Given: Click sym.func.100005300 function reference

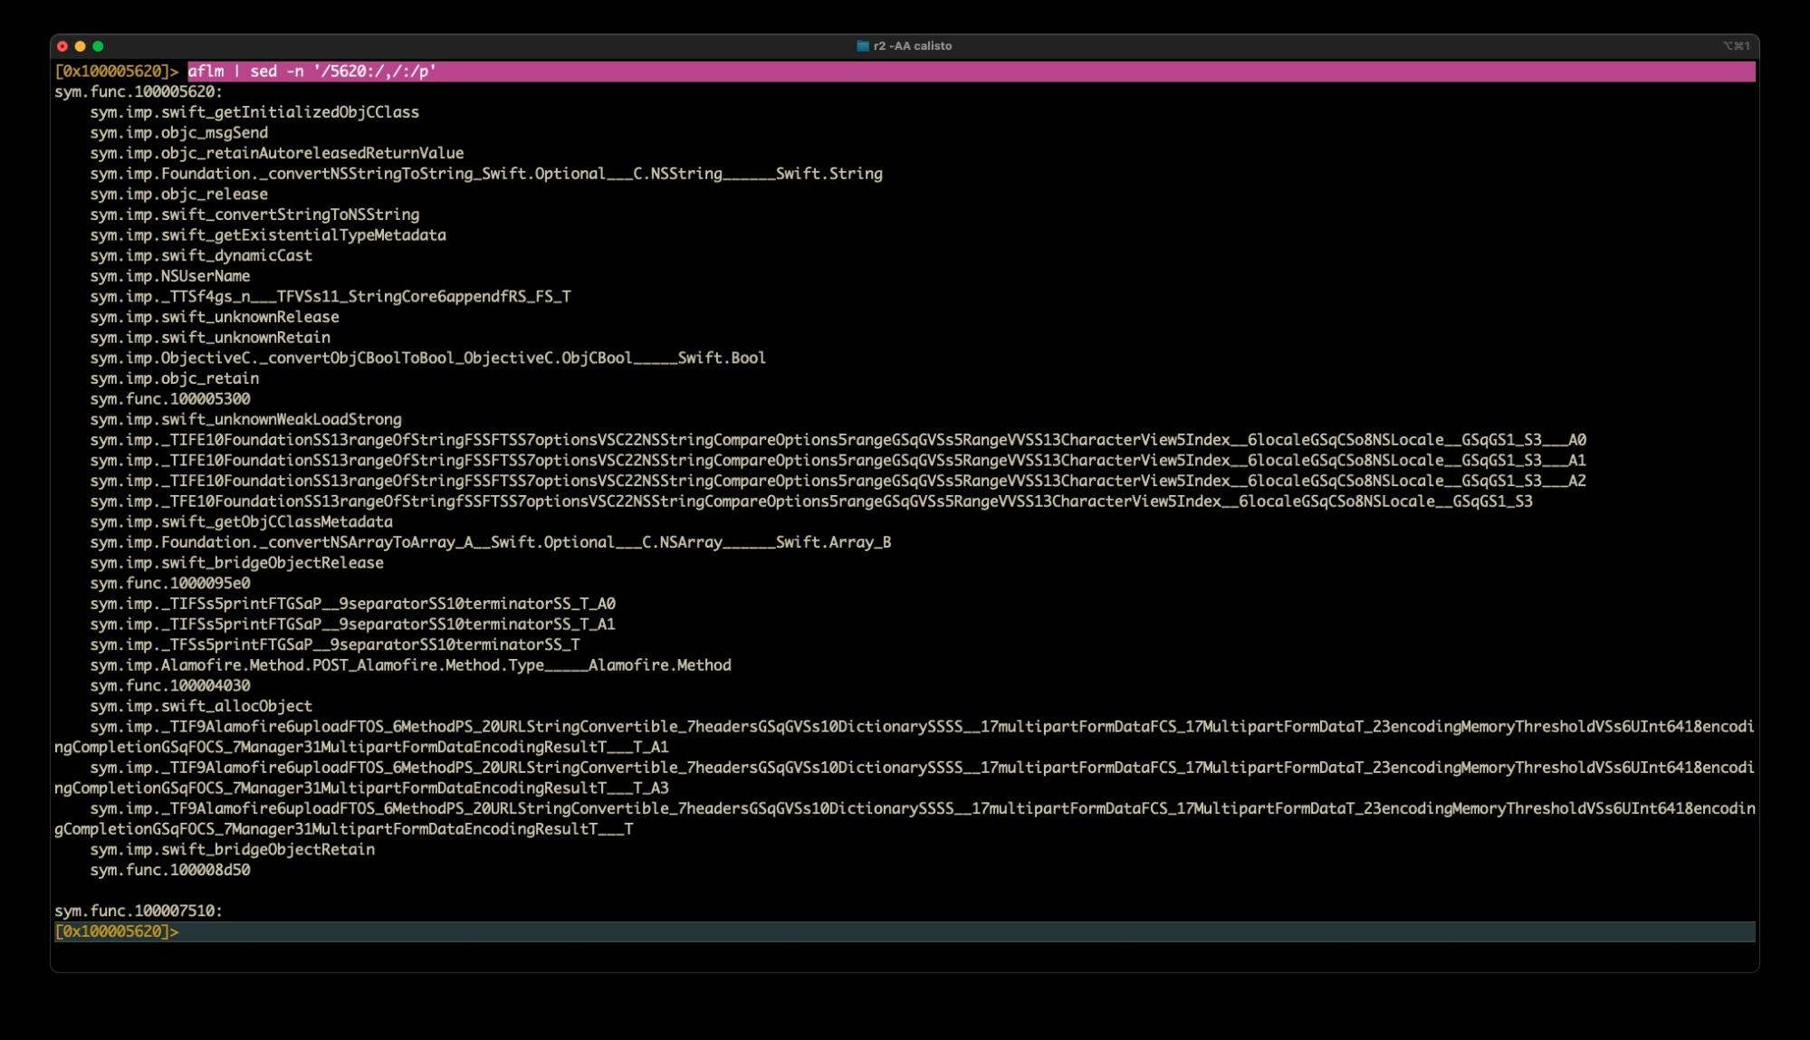Looking at the screenshot, I should [x=169, y=399].
